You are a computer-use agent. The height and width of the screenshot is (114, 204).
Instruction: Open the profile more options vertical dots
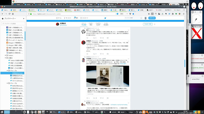(155, 24)
